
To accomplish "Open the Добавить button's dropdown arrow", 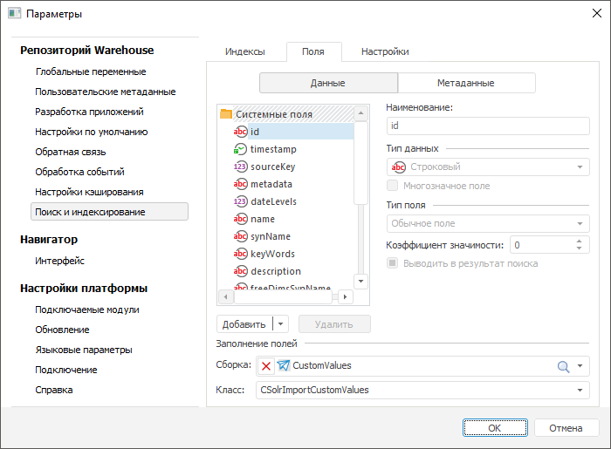I will 280,324.
